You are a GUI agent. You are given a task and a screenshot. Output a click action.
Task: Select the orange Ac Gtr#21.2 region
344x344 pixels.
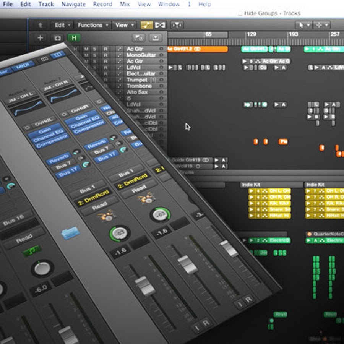(198, 49)
